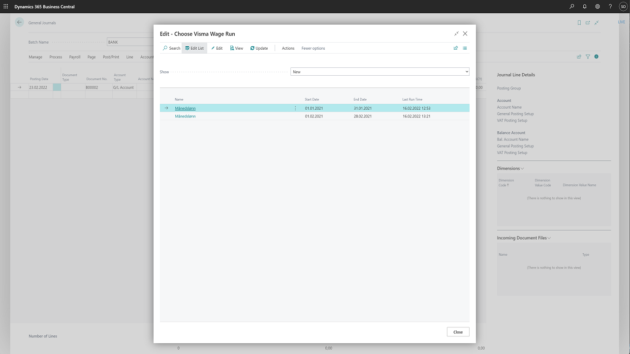630x354 pixels.
Task: Sort by the Start Date column header
Action: (x=312, y=99)
